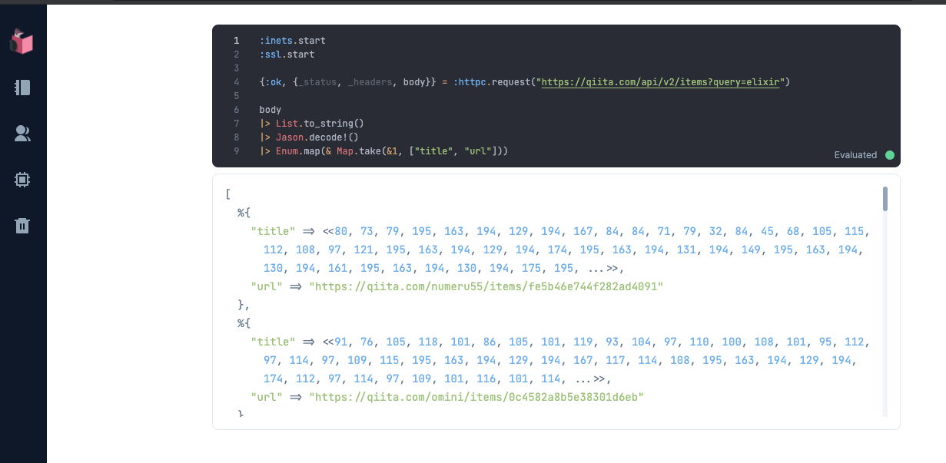Open the Livebook home logo
This screenshot has height=463, width=946.
point(22,41)
